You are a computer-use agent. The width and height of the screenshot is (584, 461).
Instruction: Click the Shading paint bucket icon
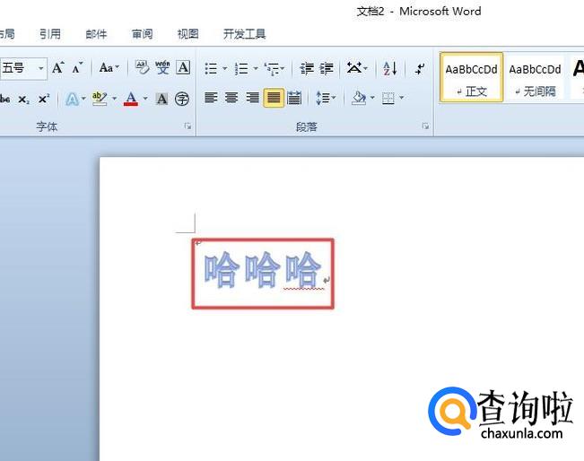(358, 98)
